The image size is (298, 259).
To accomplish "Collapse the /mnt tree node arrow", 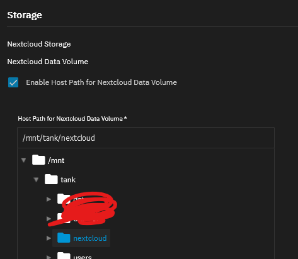I will tap(23, 160).
